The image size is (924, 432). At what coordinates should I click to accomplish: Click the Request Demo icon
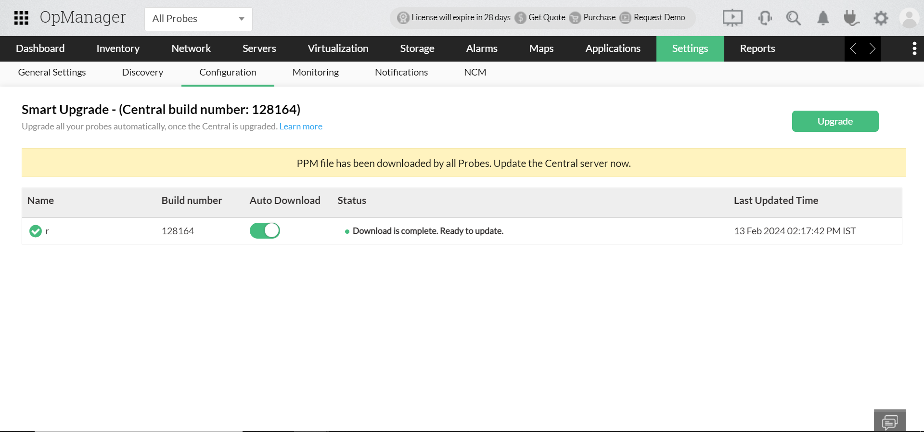pos(625,18)
